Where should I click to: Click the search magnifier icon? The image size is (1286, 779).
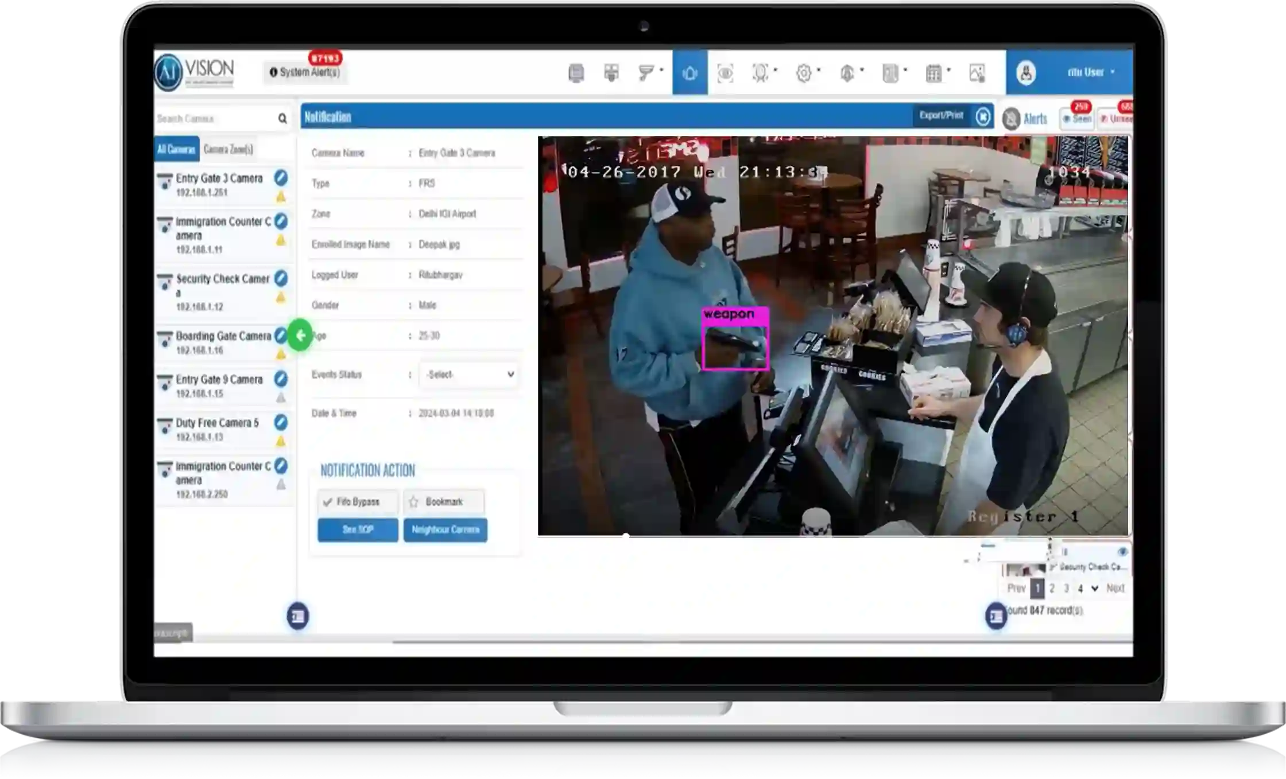pos(282,118)
